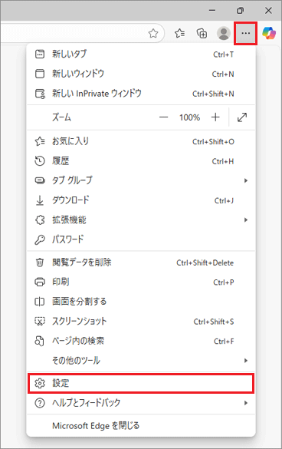
Task: Open お気に入り from the menu
Action: coord(141,141)
